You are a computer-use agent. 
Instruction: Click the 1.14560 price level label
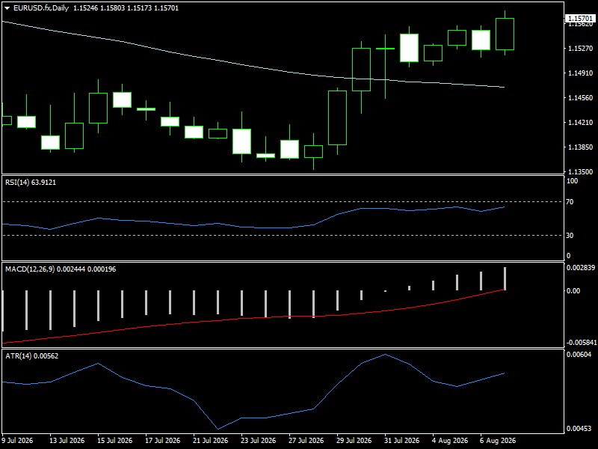581,98
